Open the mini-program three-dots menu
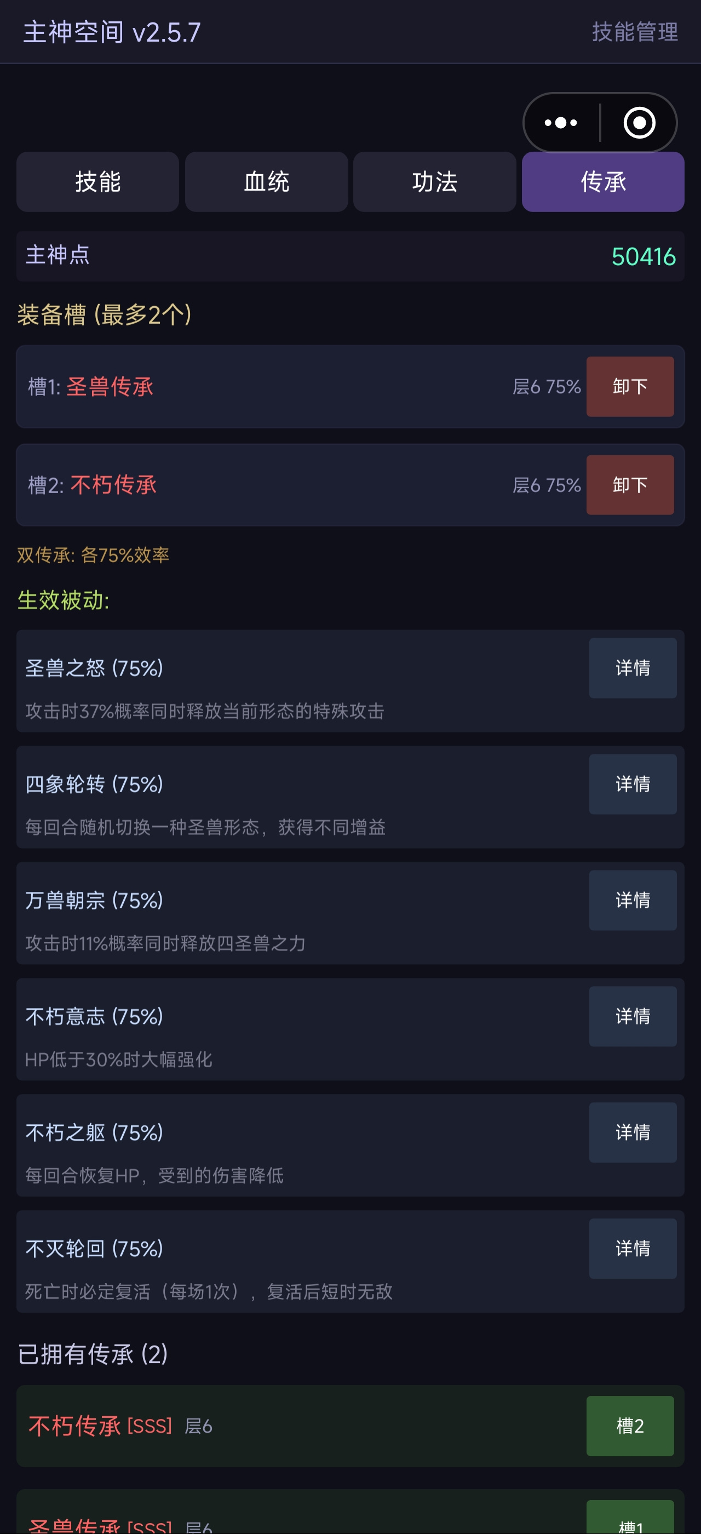 coord(561,123)
